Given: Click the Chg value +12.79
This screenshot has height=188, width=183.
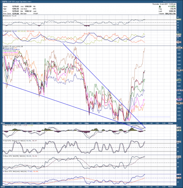Looking at the screenshot, I should (x=173, y=9).
